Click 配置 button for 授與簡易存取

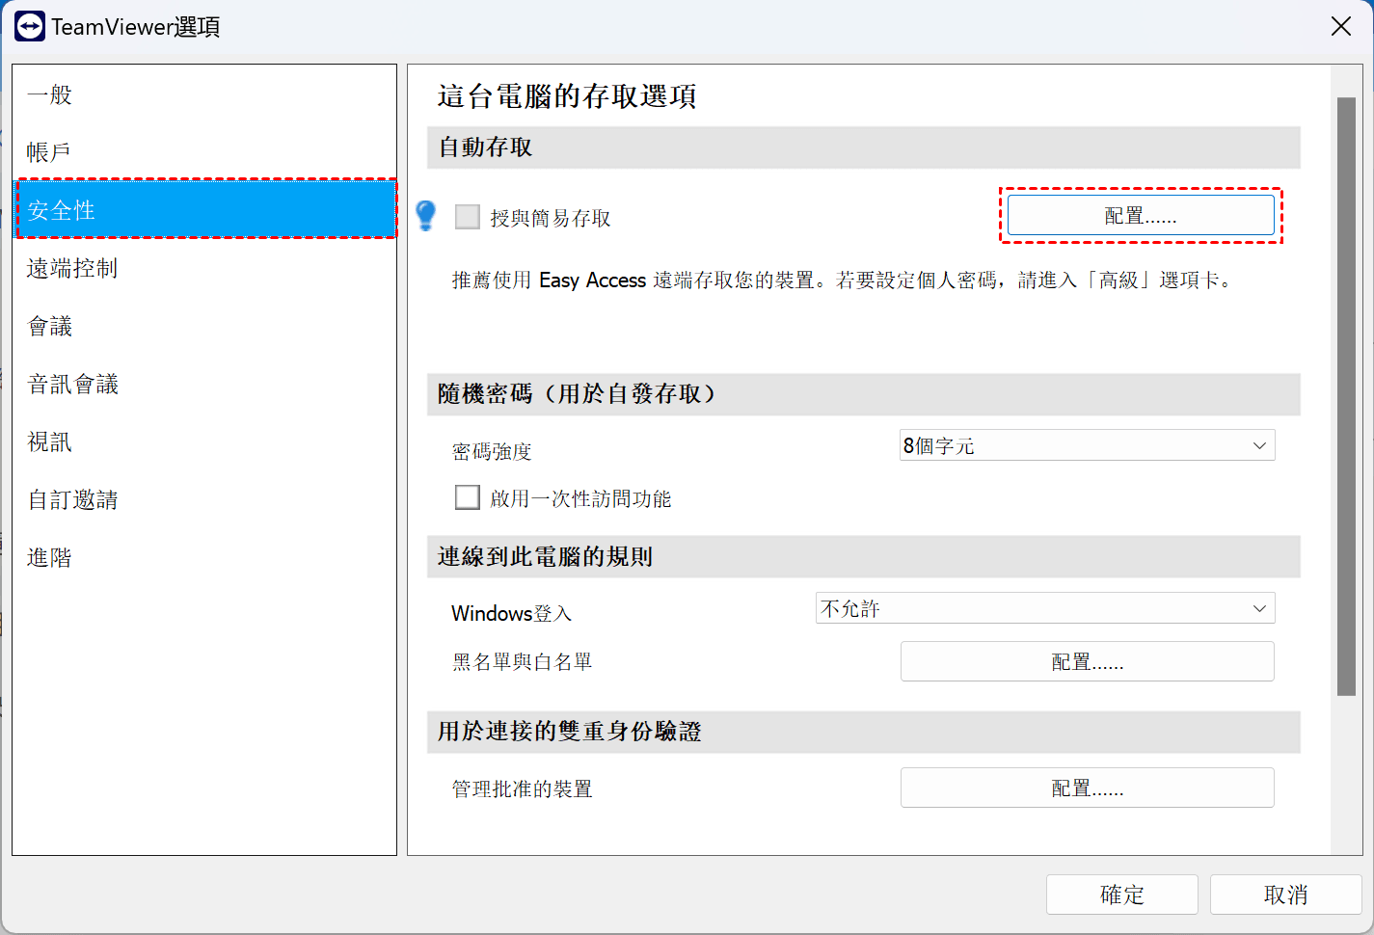tap(1141, 215)
